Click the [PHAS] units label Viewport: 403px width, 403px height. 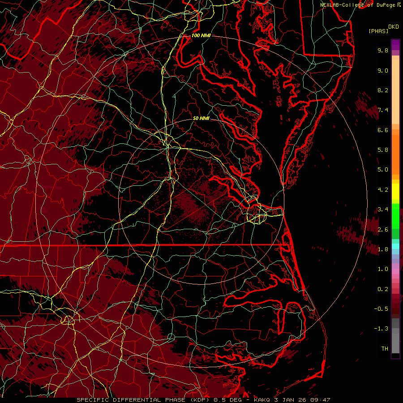tap(378, 31)
